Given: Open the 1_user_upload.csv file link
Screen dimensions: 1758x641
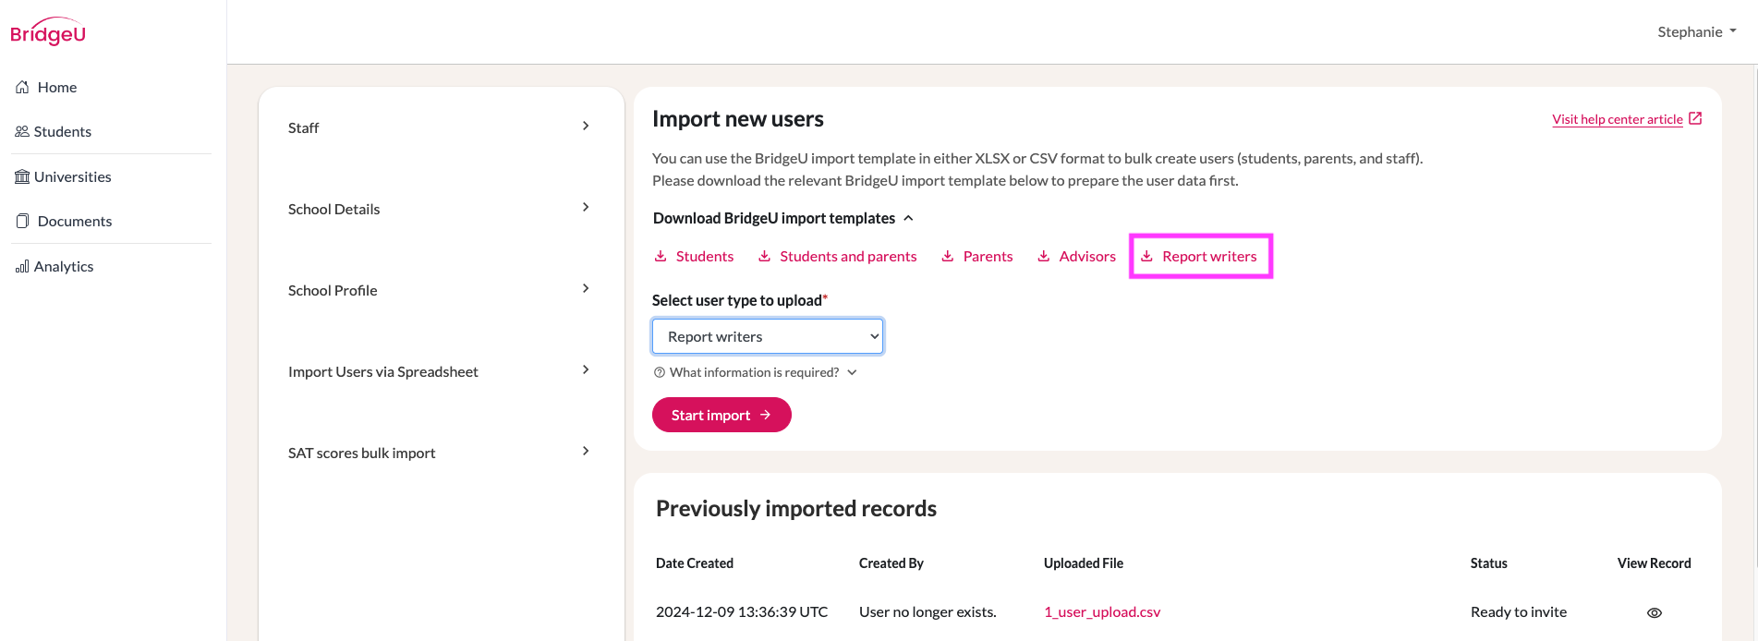Looking at the screenshot, I should pyautogui.click(x=1102, y=611).
